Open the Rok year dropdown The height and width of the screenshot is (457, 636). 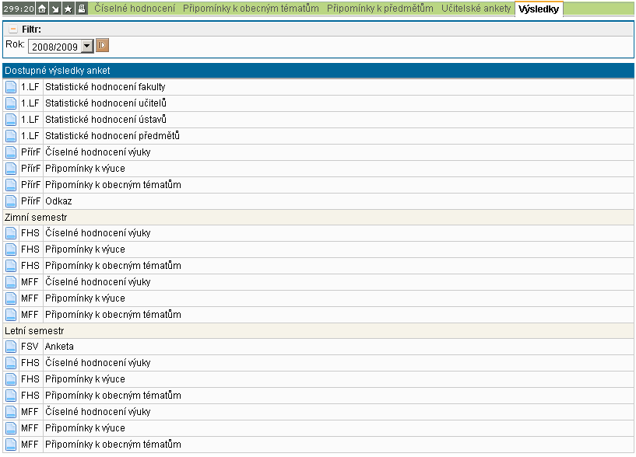86,47
